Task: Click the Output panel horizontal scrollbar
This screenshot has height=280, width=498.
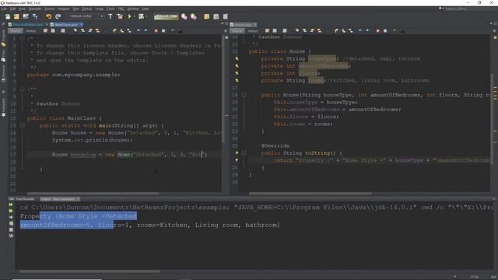Action: [89, 271]
